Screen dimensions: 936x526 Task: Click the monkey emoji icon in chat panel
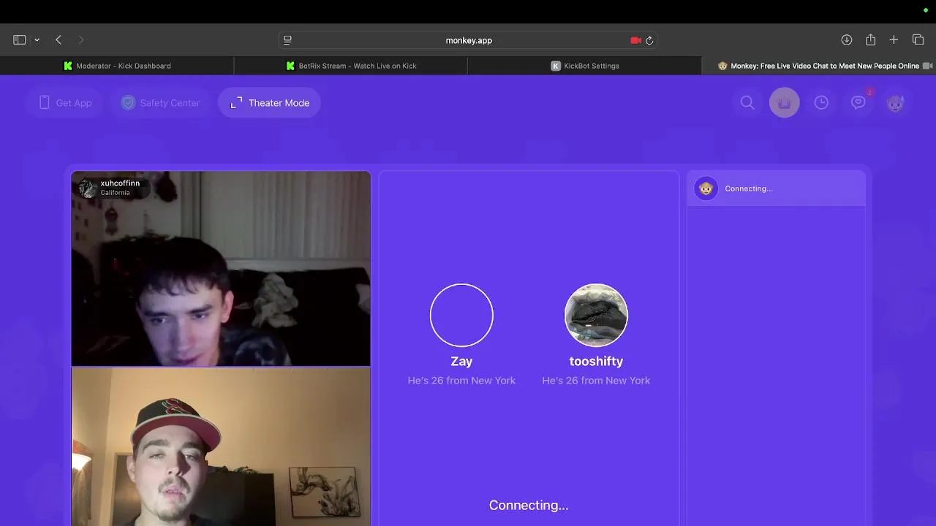(706, 188)
